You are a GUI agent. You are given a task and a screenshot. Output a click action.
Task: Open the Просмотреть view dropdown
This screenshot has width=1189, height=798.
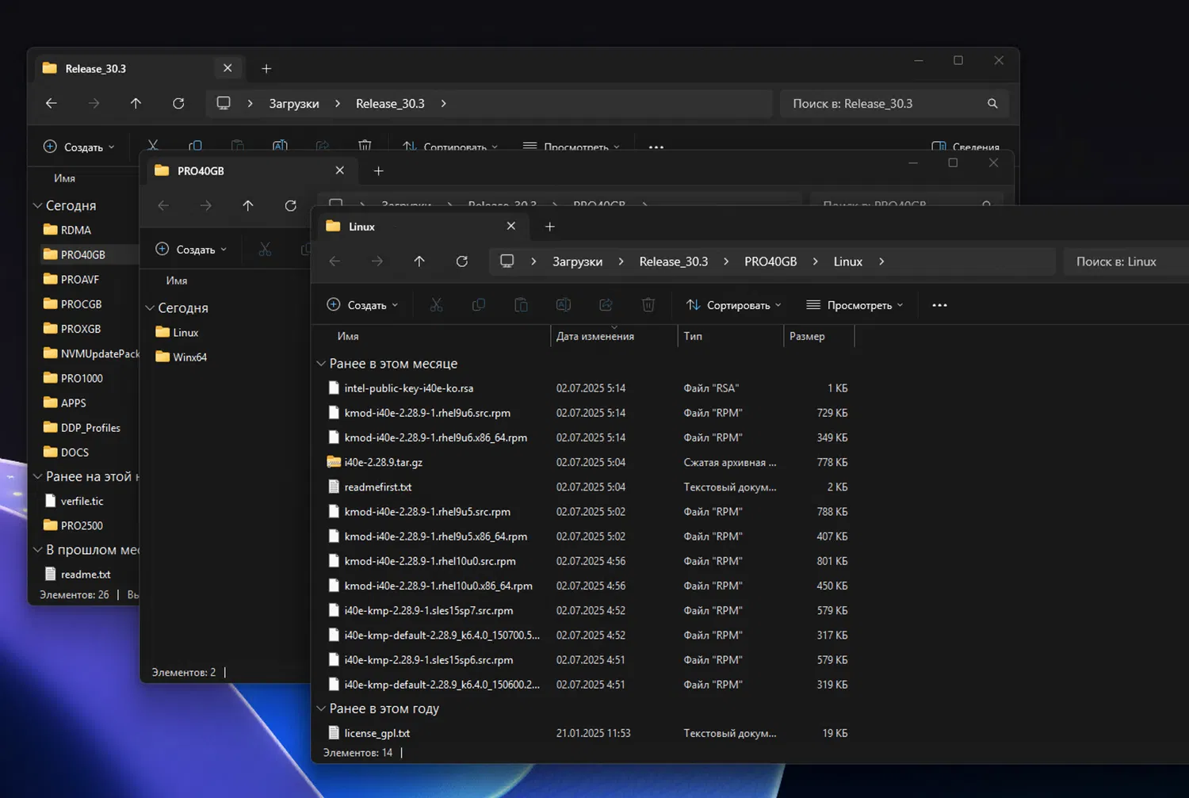(x=854, y=305)
